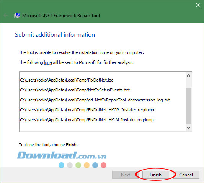Click the window title text
This screenshot has width=204, height=183.
tap(61, 16)
